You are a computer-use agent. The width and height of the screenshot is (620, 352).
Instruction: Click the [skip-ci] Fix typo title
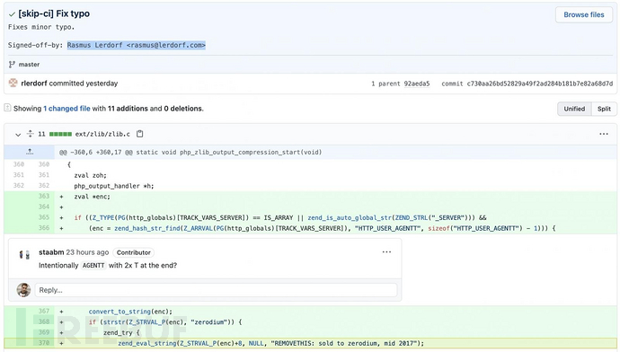(x=54, y=13)
